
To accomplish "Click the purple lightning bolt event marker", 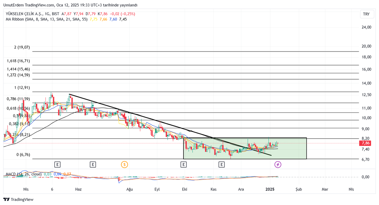I will pos(278,164).
